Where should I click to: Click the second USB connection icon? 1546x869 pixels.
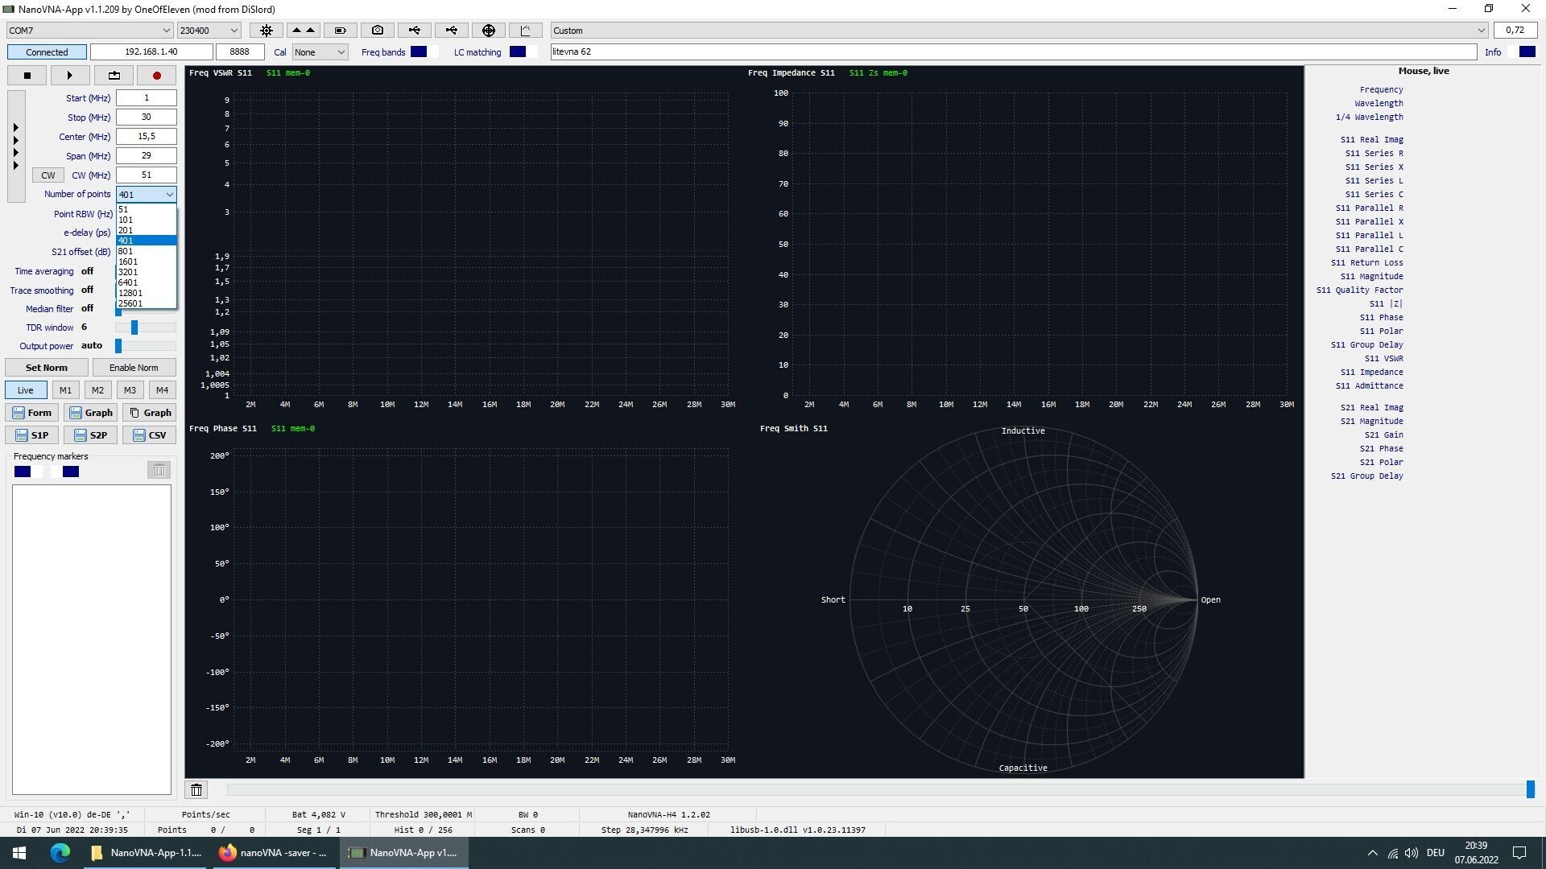pos(452,31)
